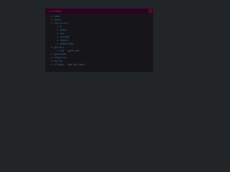Click the Yamato character link
Image resolution: width=230 pixels, height=172 pixels.
click(x=64, y=40)
